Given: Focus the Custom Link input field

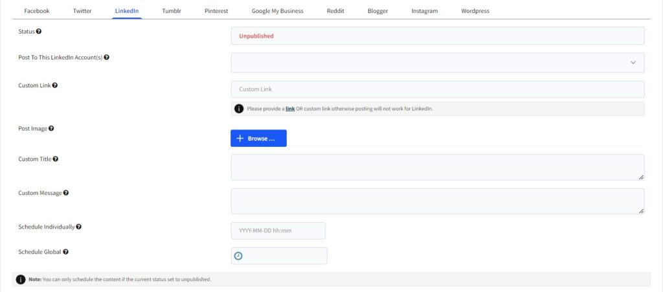Looking at the screenshot, I should (x=438, y=89).
